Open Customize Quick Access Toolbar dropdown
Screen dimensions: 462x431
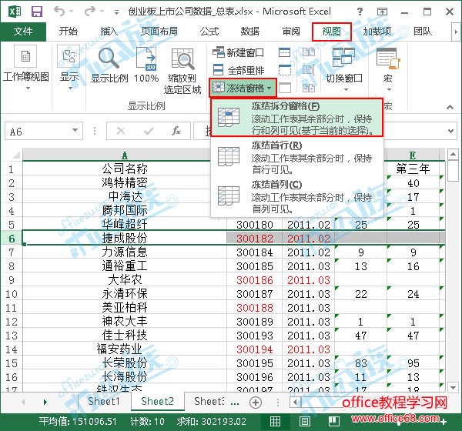[x=117, y=12]
